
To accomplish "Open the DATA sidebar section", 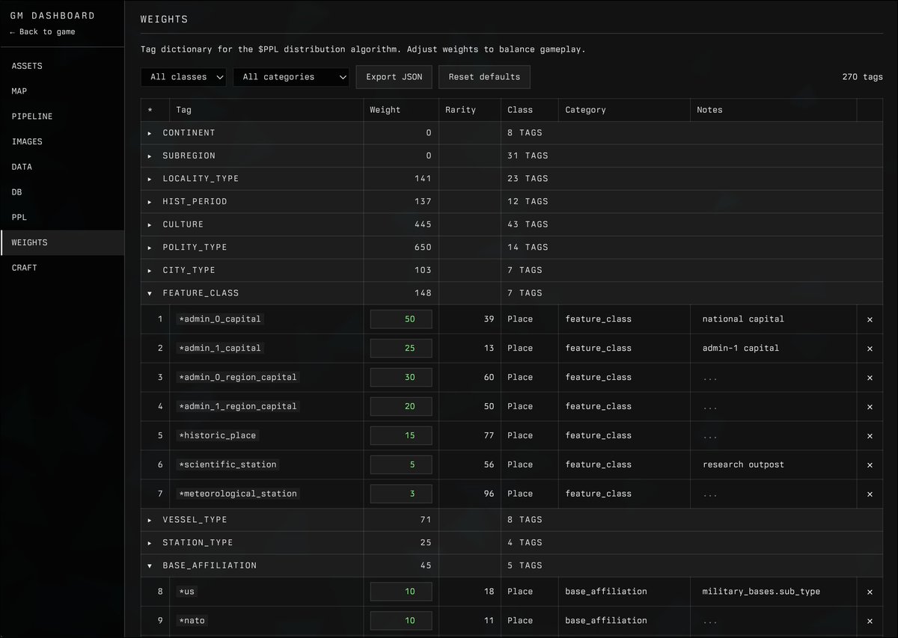I will [62, 167].
